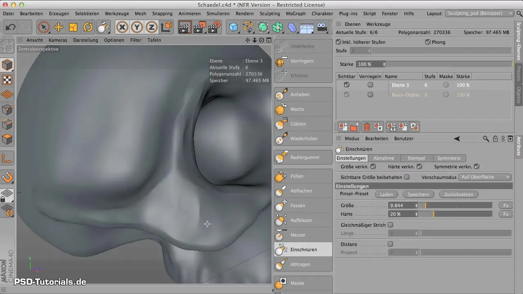
Task: Toggle Symmetrie verkn. checkbox
Action: 477,167
